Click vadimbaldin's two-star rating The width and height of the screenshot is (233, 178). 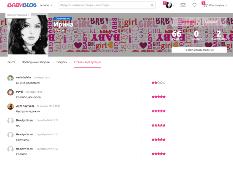click(x=159, y=82)
